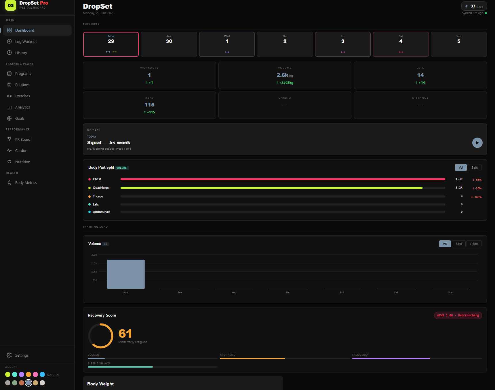The height and width of the screenshot is (390, 495).
Task: Pick the orange accent color
Action: (x=28, y=374)
